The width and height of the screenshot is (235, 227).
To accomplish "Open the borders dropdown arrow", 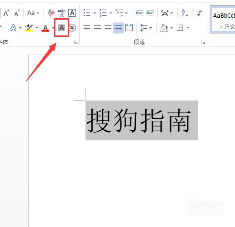I will (188, 28).
